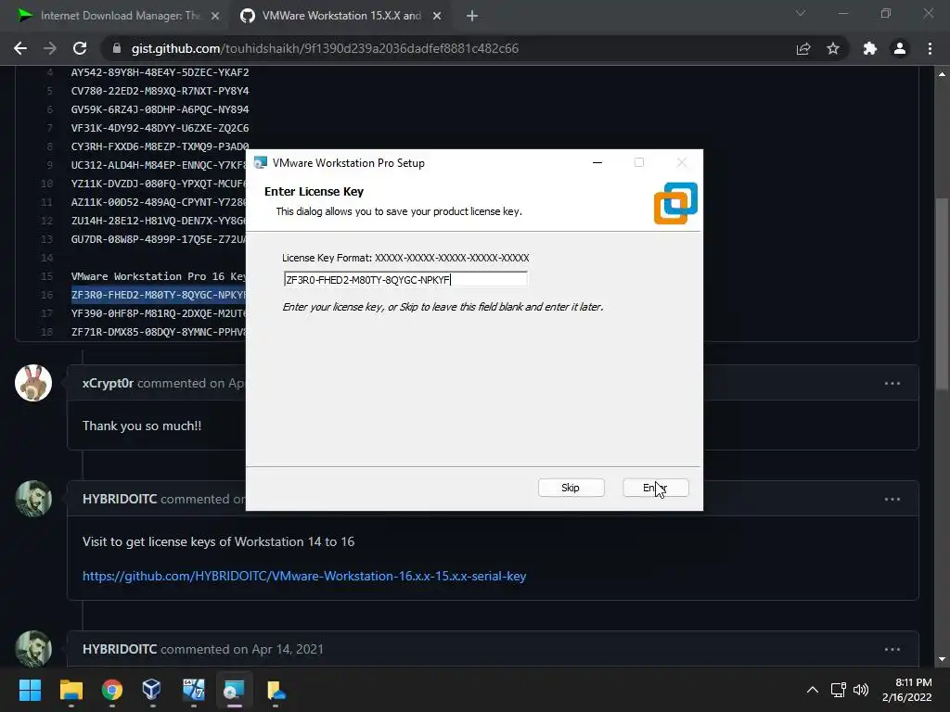Click key line starting YF390-0HF8P
The width and height of the screenshot is (950, 712).
point(158,313)
